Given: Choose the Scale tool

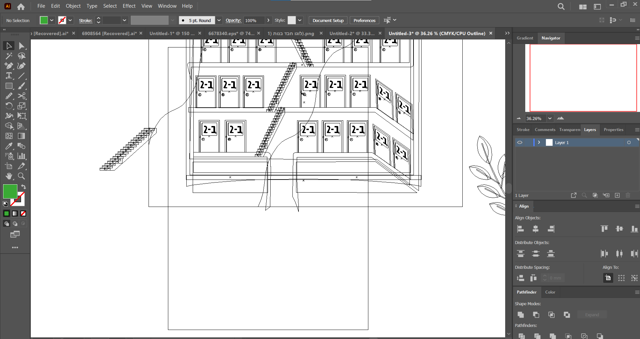Looking at the screenshot, I should click(22, 106).
